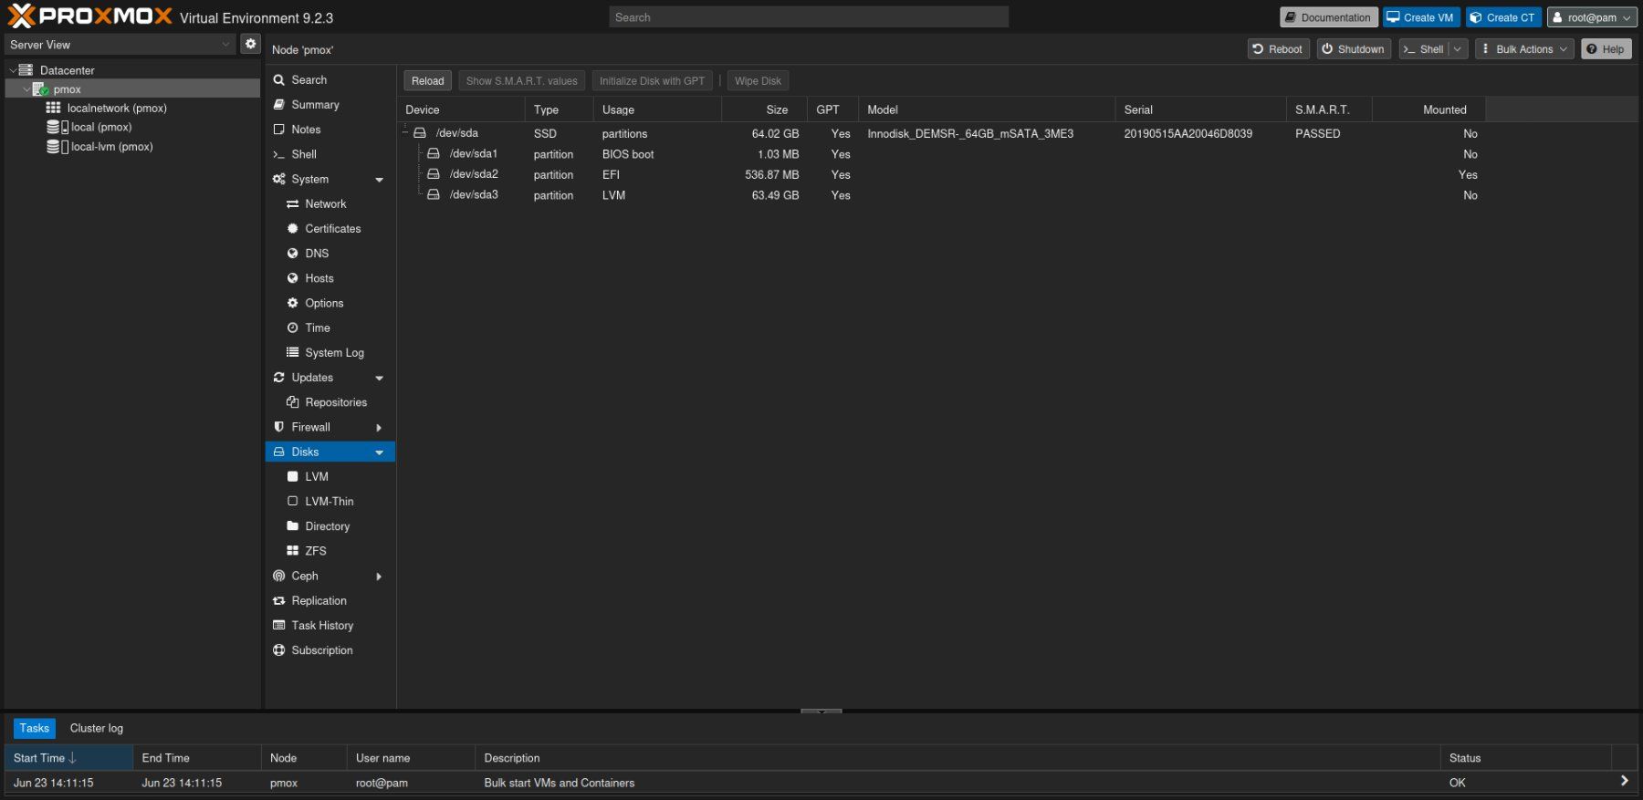Open the LVM-Thin section
The image size is (1643, 800).
coord(329,502)
